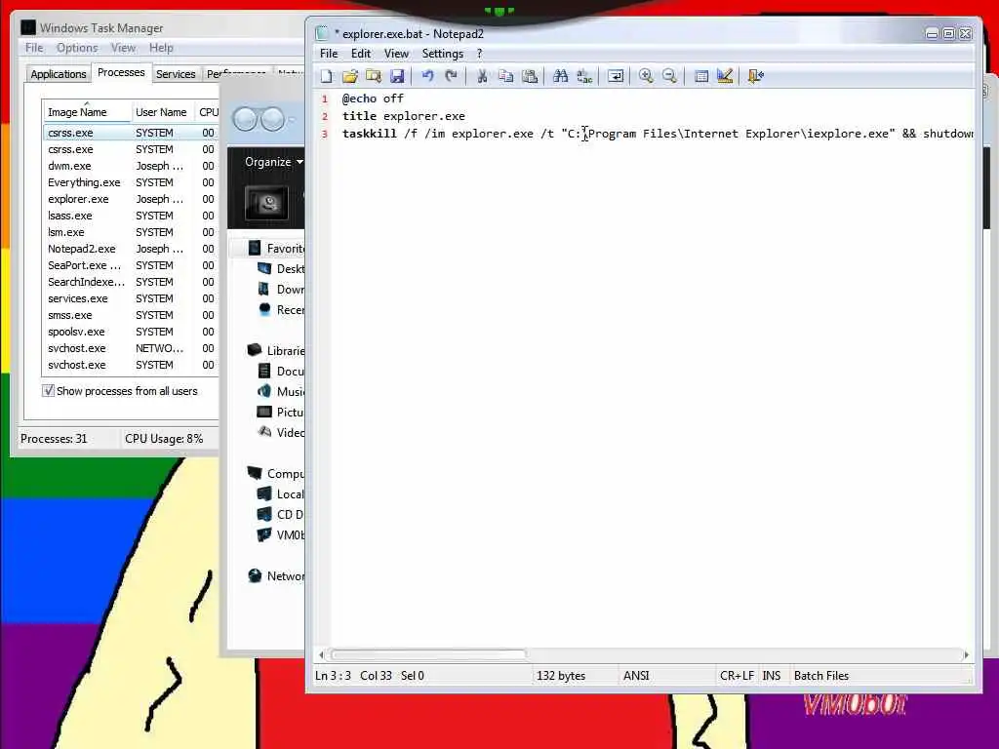Select Network in Explorer navigation pane
Screen dimensions: 999x749
276,575
